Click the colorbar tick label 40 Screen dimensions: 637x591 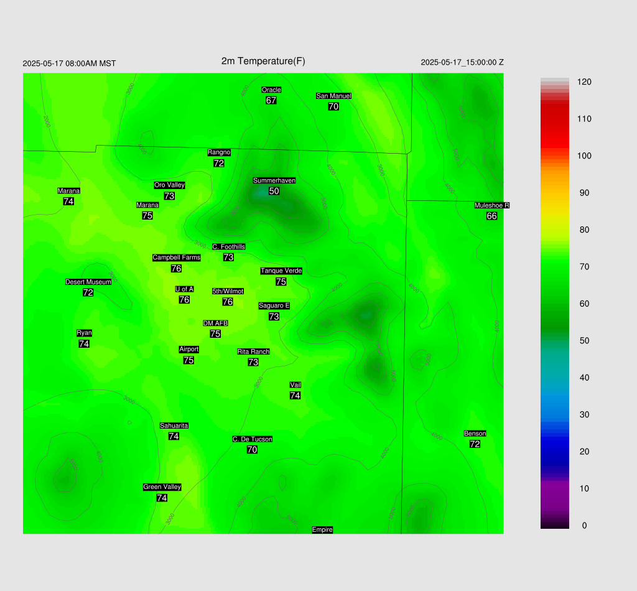[584, 378]
